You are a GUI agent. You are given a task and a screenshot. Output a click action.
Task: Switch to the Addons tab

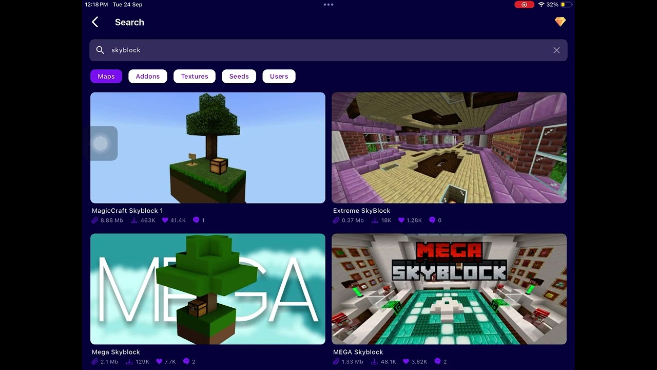tap(148, 76)
